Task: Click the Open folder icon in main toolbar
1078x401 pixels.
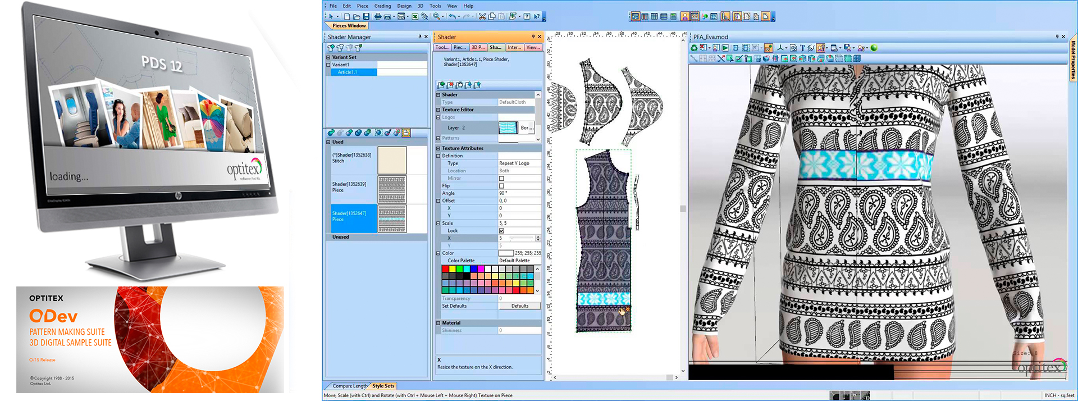Action: click(357, 17)
